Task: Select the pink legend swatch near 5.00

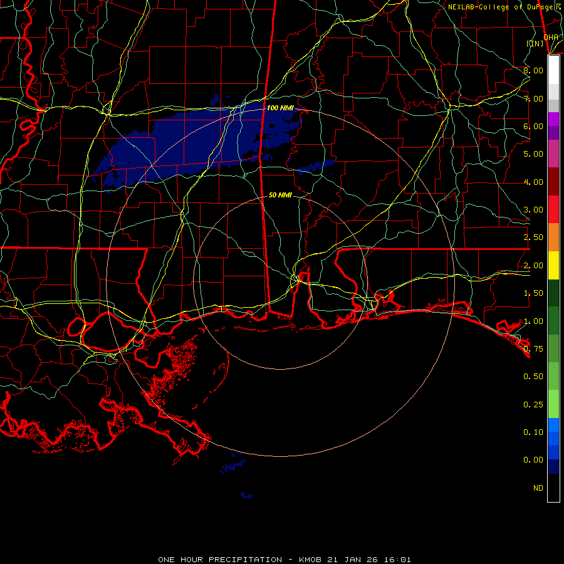Action: [553, 154]
